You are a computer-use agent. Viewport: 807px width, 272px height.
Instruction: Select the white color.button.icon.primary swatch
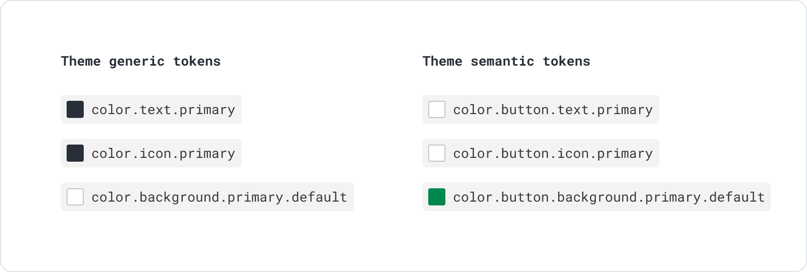pyautogui.click(x=437, y=153)
